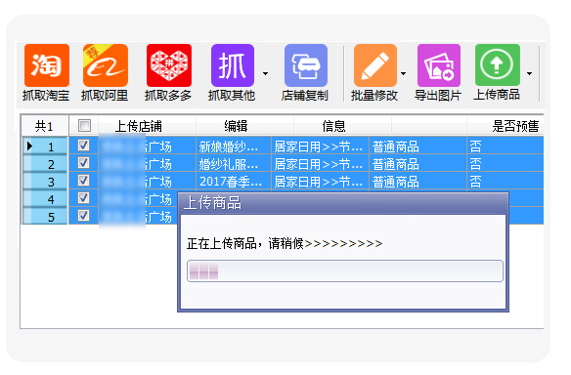The height and width of the screenshot is (375, 571).
Task: Click the 否 cell in row 3
Action: [505, 181]
